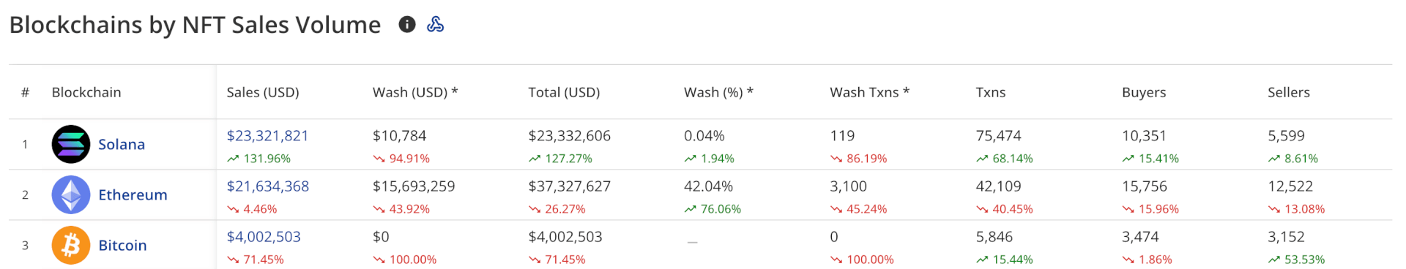Click the Bitcoin logo icon
The image size is (1406, 269).
[x=71, y=245]
